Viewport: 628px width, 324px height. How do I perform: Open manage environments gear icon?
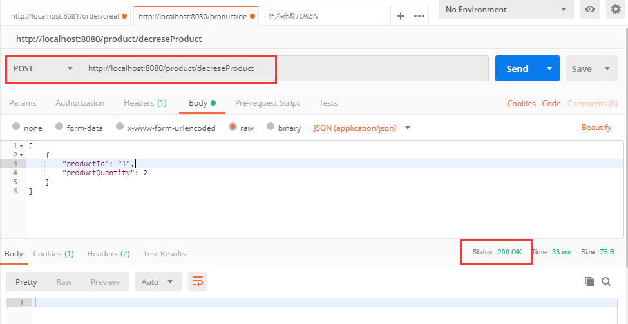click(616, 9)
